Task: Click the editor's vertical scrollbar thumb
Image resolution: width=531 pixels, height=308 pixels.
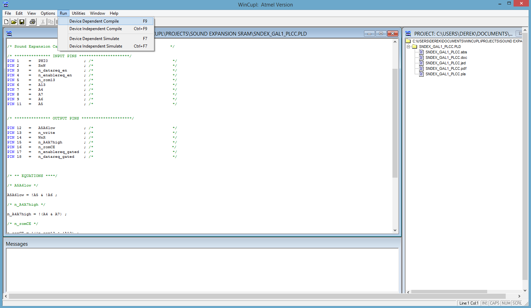Action: [395, 123]
